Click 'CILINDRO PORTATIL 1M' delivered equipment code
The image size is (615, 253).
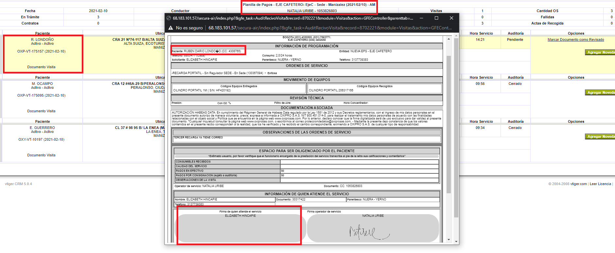click(202, 90)
